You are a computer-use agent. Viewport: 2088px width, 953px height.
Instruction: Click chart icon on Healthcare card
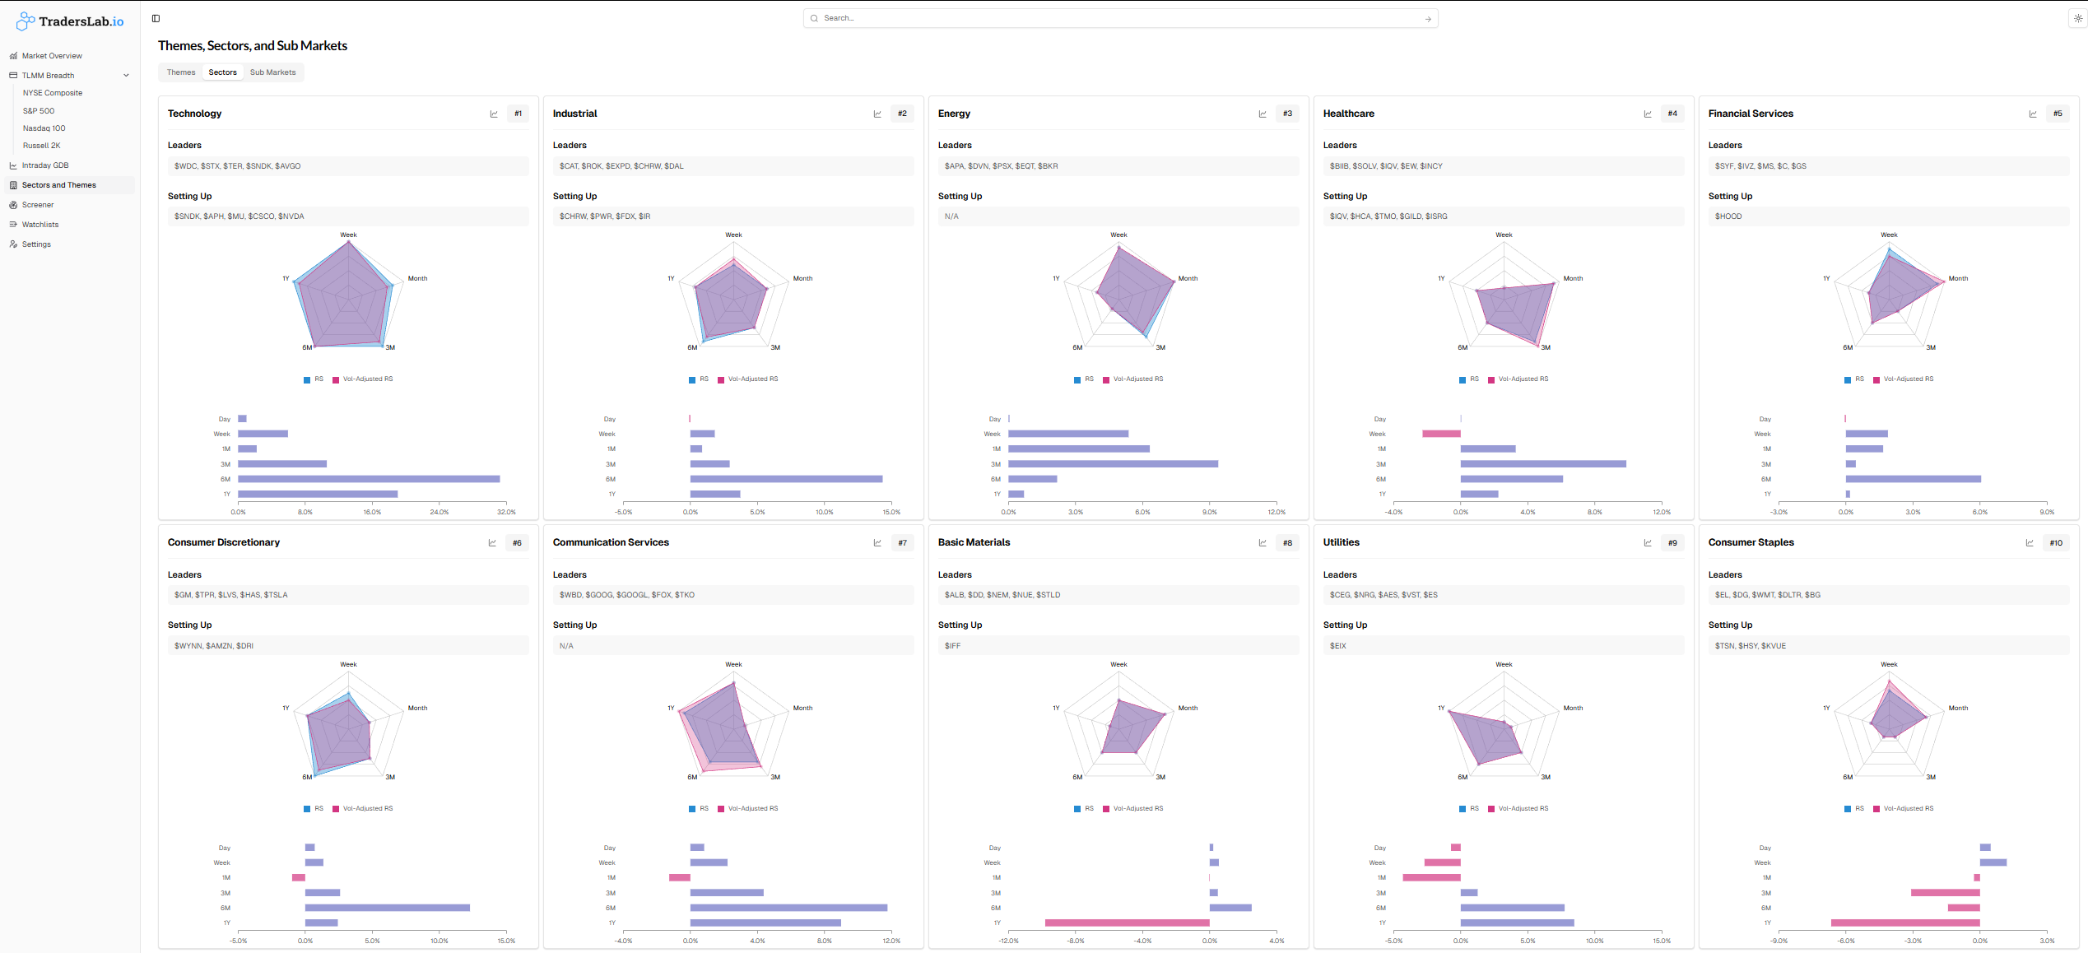tap(1648, 114)
